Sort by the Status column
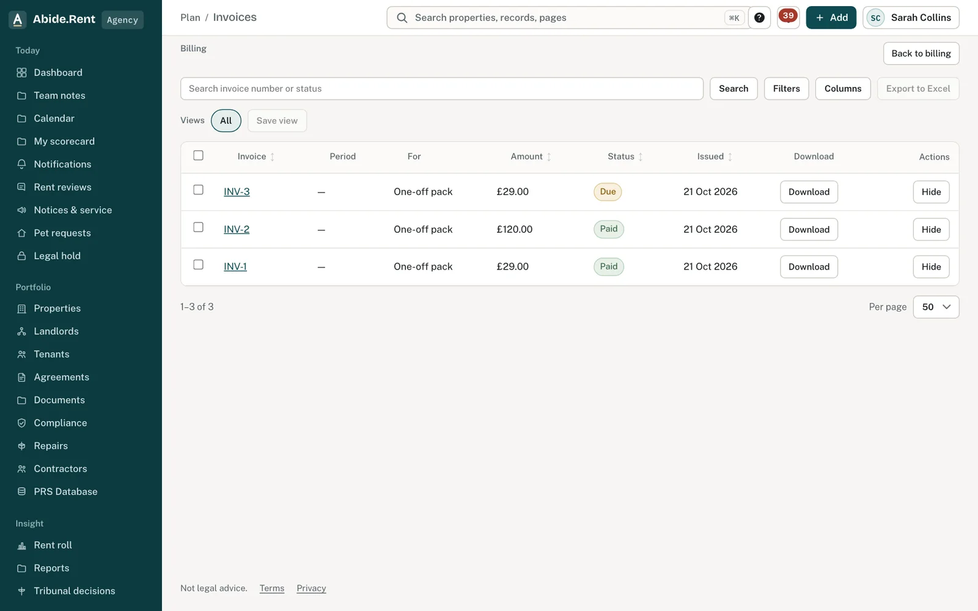 coord(625,156)
